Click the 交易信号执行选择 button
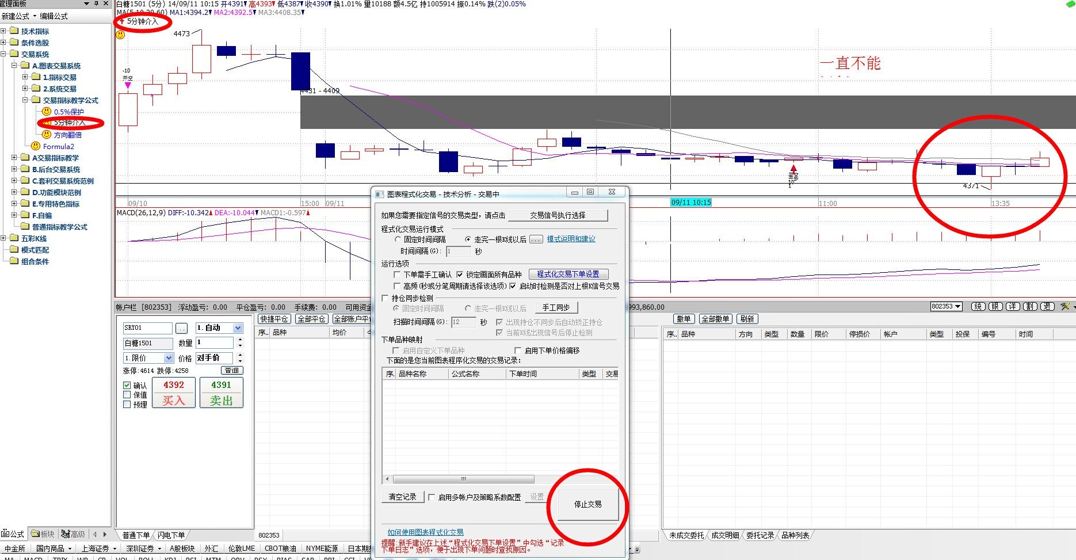This screenshot has width=1076, height=560. point(558,215)
